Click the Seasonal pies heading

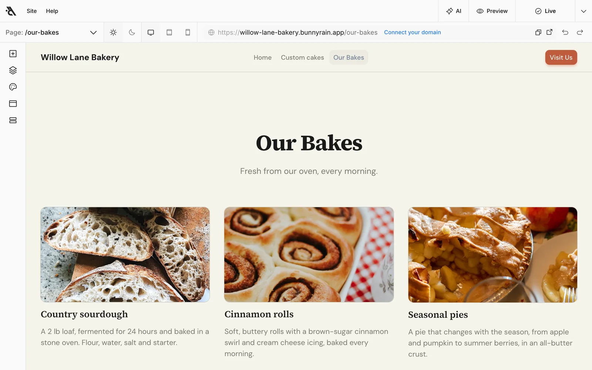[x=438, y=314]
